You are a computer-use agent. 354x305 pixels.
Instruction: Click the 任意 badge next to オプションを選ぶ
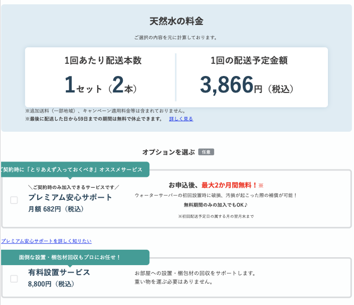click(206, 152)
